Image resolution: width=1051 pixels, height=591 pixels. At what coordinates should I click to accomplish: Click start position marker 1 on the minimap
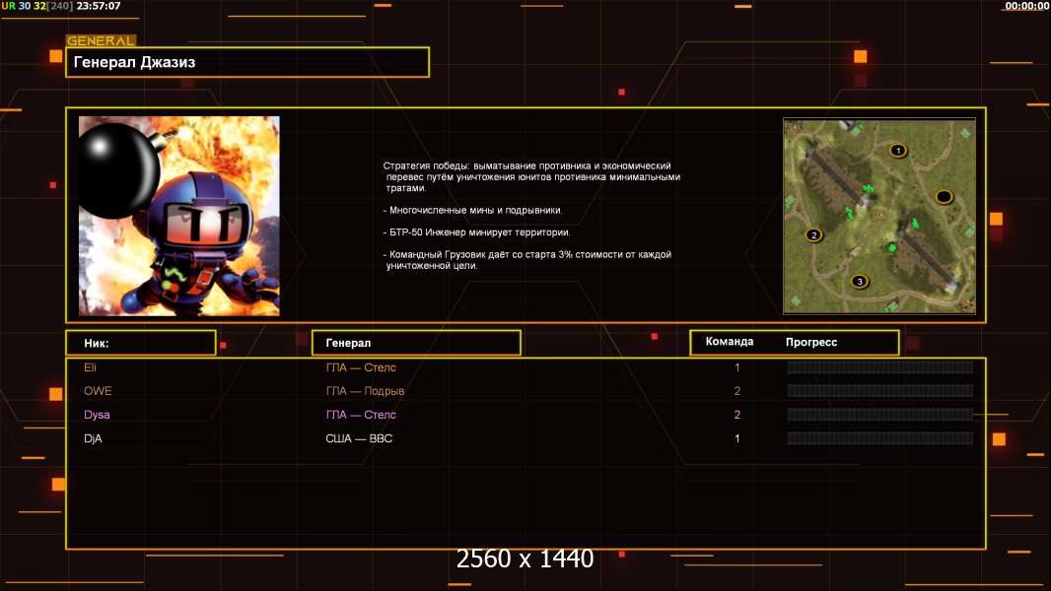pyautogui.click(x=898, y=151)
